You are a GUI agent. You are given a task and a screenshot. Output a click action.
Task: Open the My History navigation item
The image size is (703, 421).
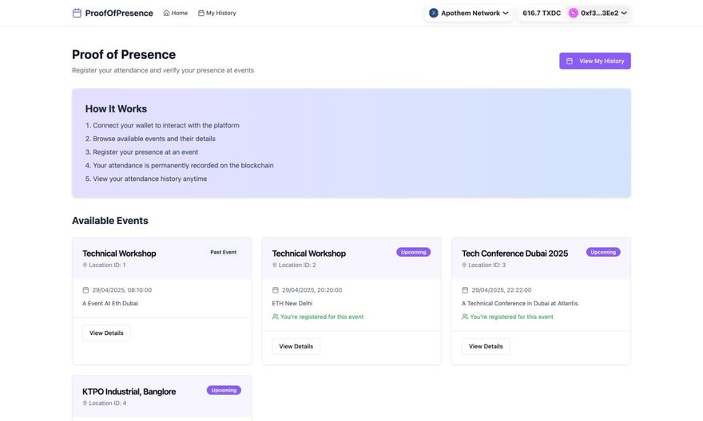217,13
